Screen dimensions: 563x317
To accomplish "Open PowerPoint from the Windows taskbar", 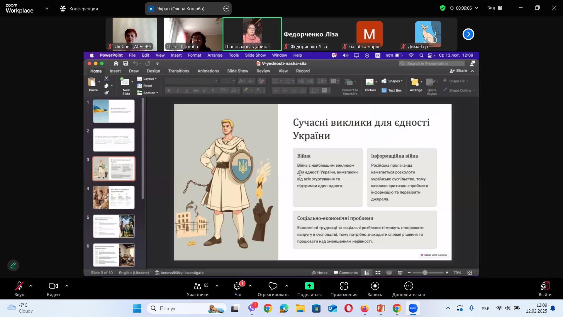I will pyautogui.click(x=381, y=308).
